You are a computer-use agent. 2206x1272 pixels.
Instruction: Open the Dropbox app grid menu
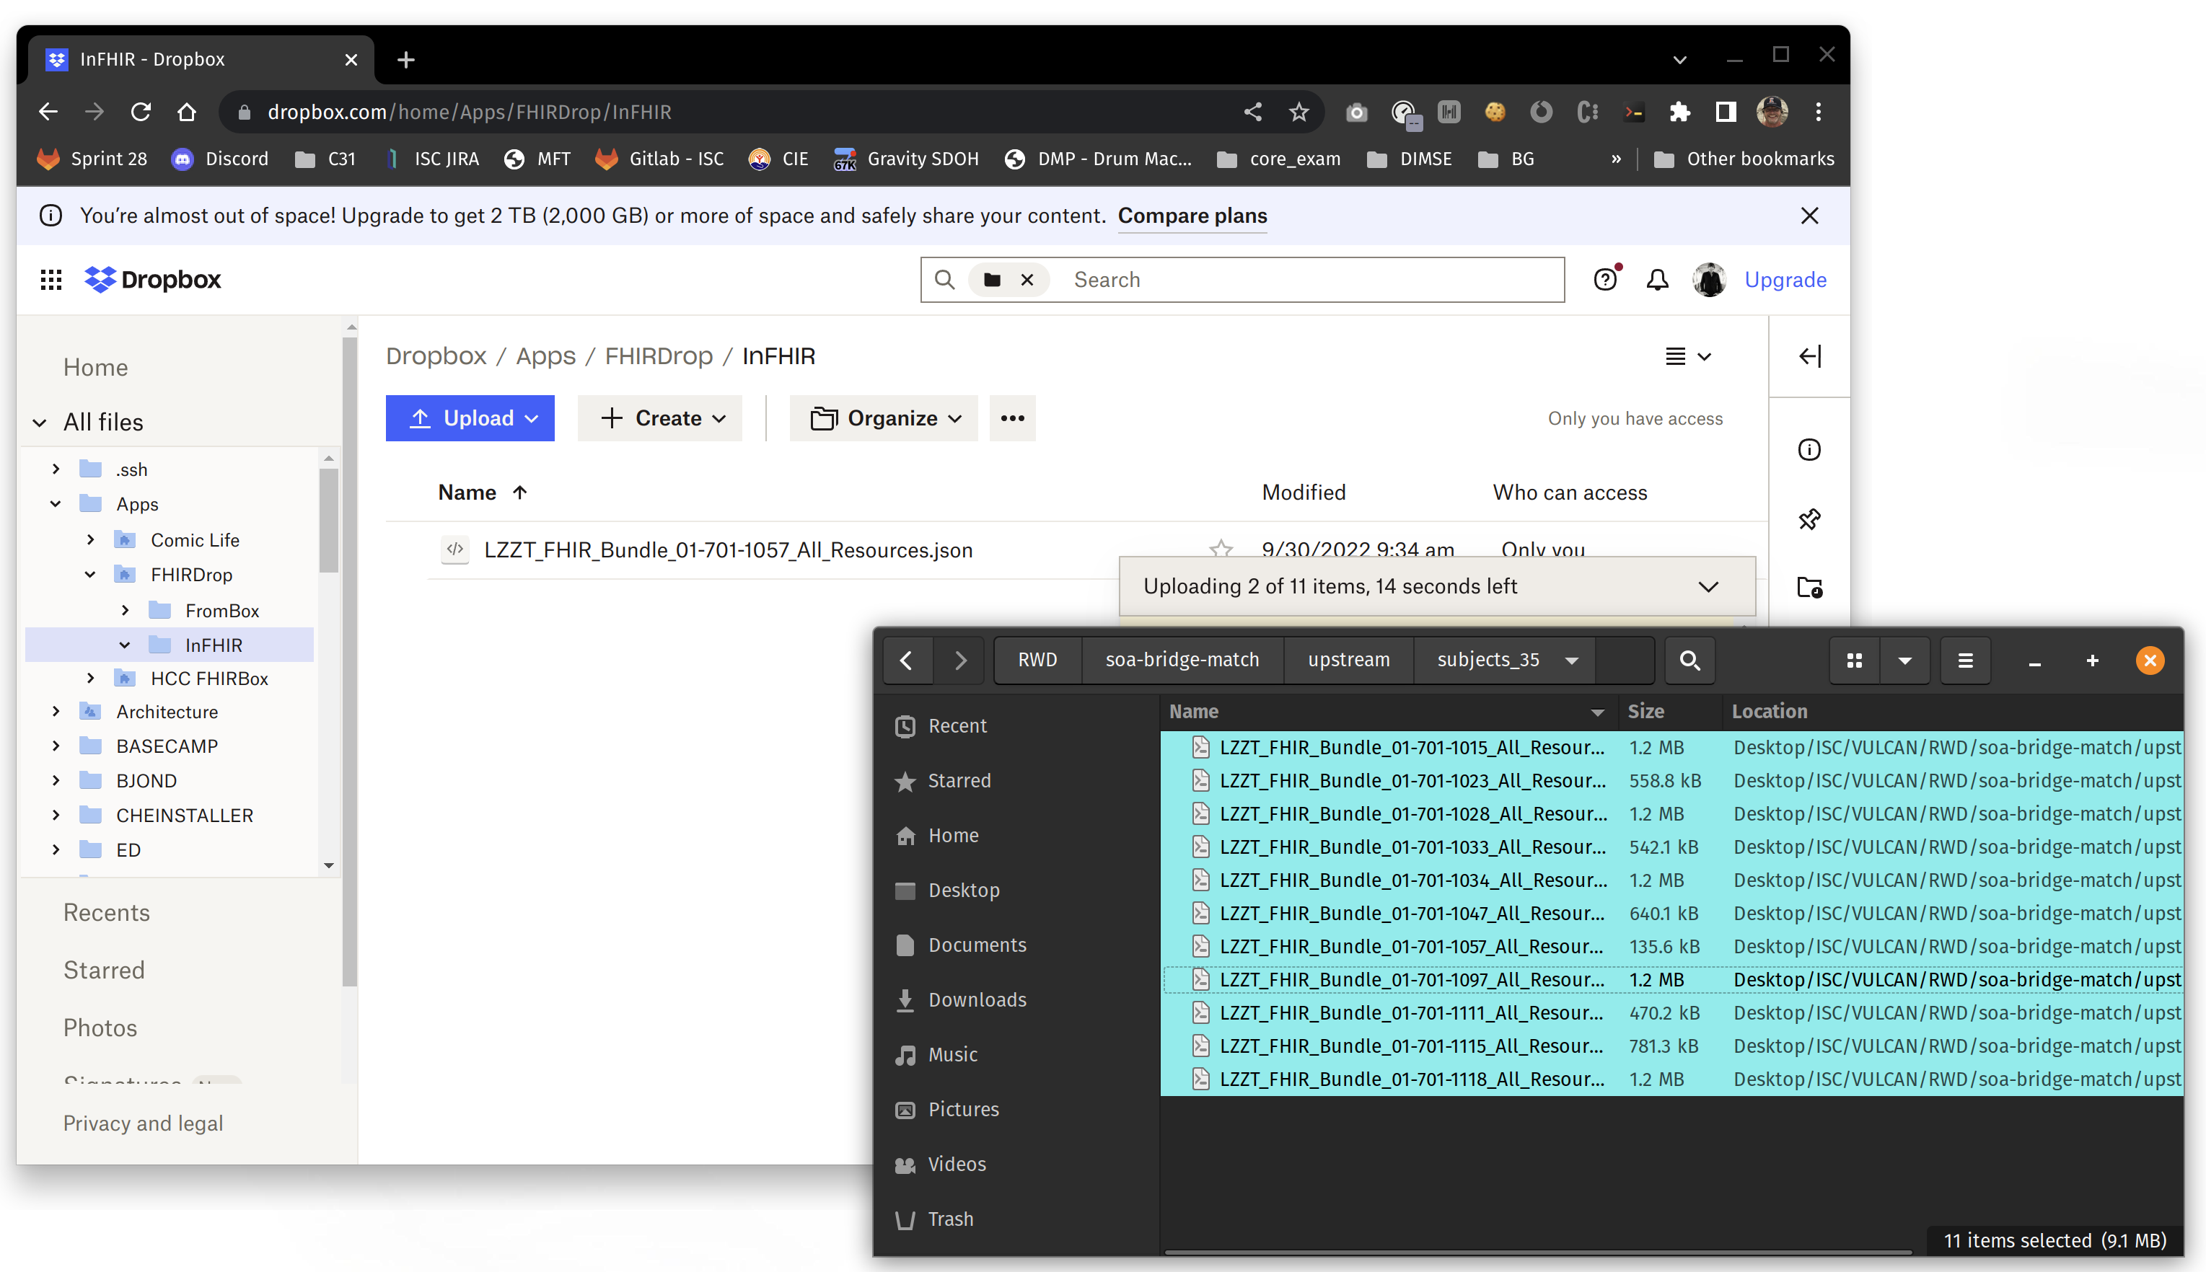(50, 280)
